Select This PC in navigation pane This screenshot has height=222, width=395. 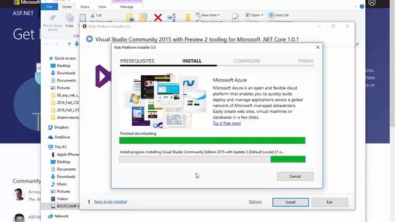click(57, 147)
